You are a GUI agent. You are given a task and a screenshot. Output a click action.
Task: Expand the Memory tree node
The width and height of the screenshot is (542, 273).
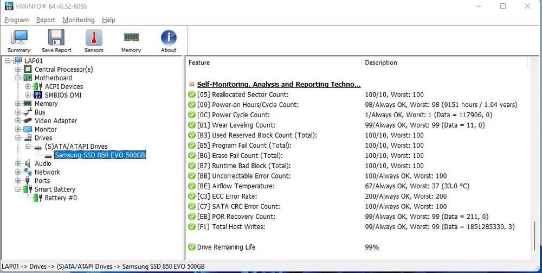[18, 104]
